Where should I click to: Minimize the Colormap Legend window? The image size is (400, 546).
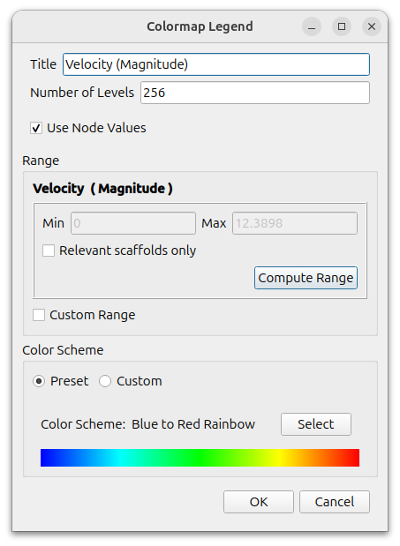(312, 26)
